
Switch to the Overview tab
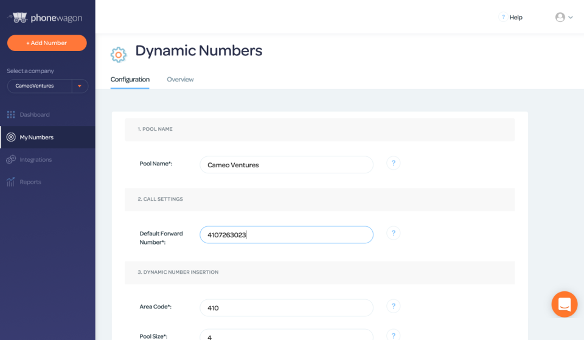coord(180,79)
